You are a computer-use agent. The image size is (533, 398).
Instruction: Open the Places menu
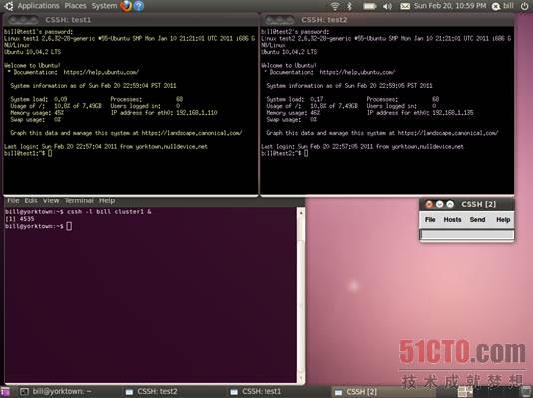coord(75,6)
